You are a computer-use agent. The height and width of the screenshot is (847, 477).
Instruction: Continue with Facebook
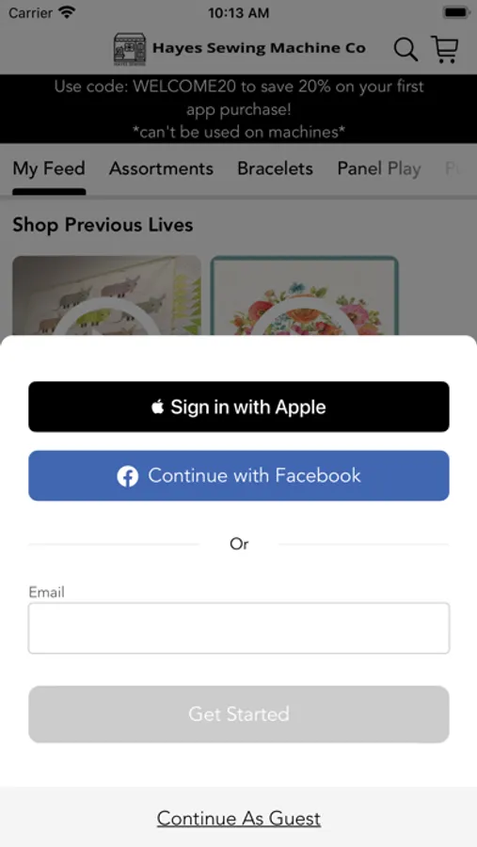coord(239,476)
